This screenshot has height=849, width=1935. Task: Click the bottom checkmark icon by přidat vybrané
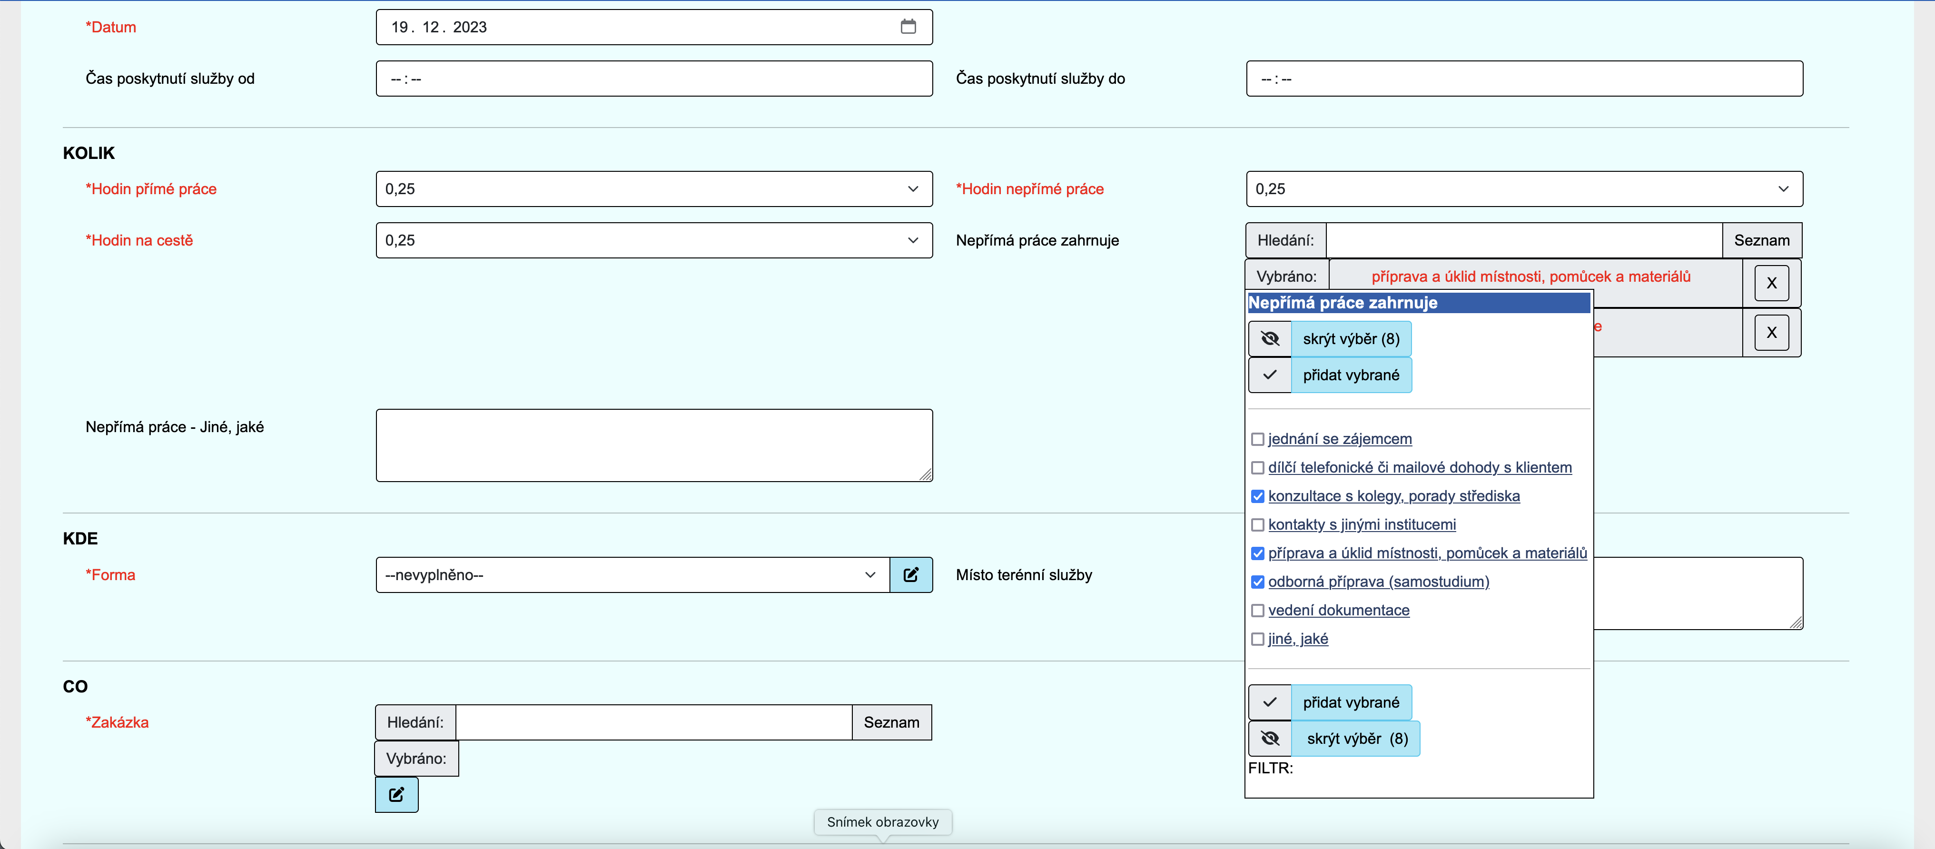pyautogui.click(x=1270, y=702)
